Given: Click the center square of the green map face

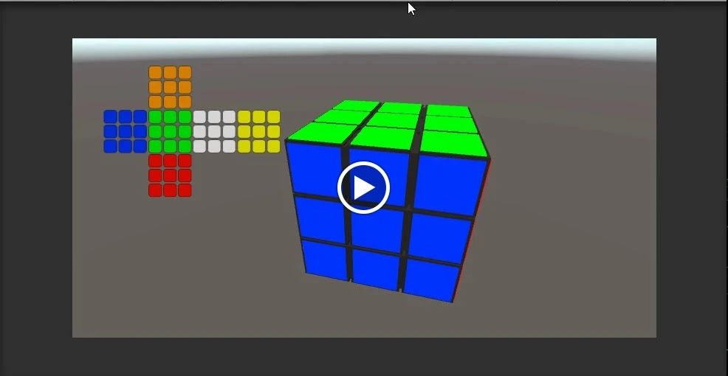Looking at the screenshot, I should pos(170,131).
